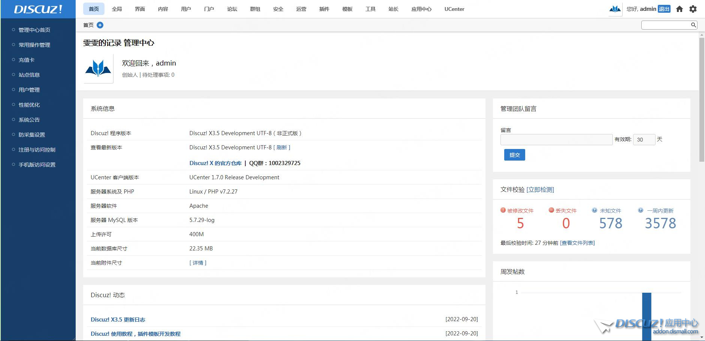Open 防采集设置 in sidebar
Viewport: 705px width, 341px height.
tap(32, 135)
